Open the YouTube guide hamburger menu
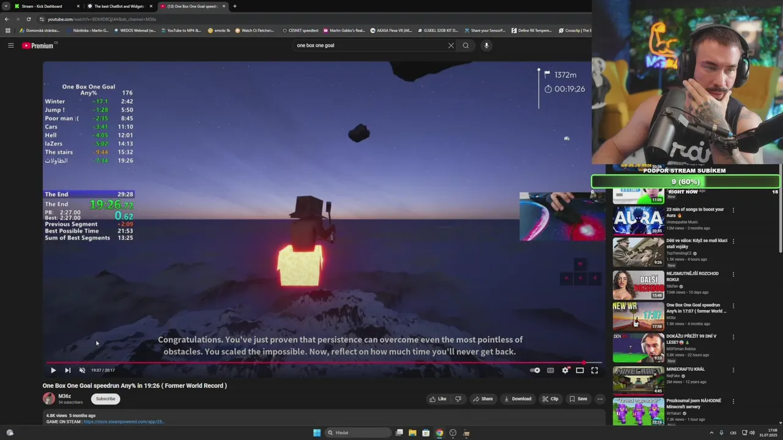783x440 pixels. click(x=10, y=45)
